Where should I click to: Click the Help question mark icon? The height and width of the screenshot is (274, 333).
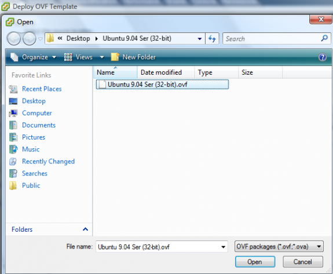pyautogui.click(x=323, y=57)
